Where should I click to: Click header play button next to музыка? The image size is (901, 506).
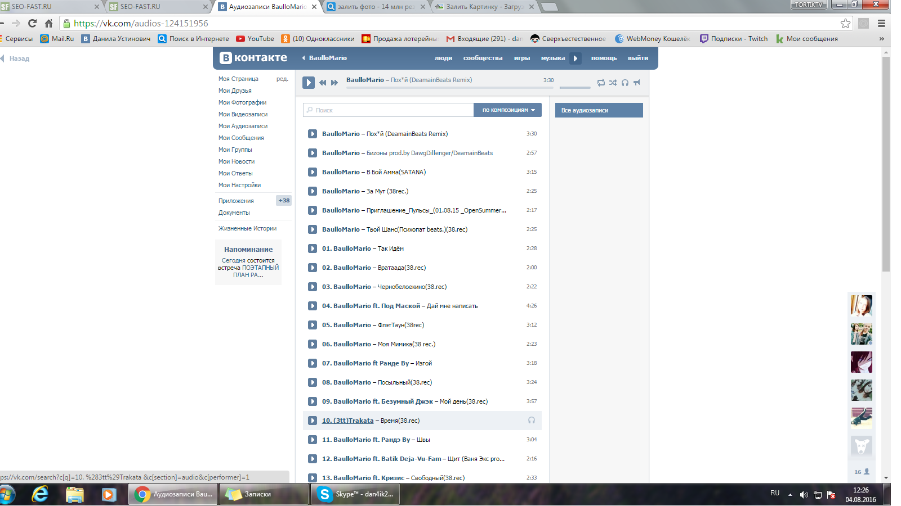[x=576, y=58]
